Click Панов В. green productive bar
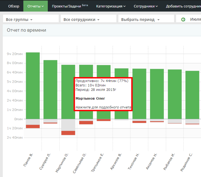The height and width of the screenshot is (177, 201). pos(33,86)
